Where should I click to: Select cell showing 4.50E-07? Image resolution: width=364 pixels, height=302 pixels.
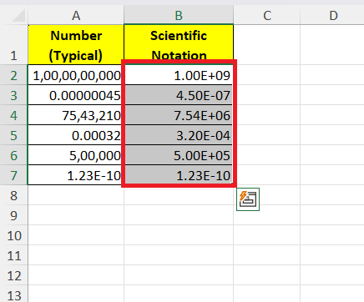[179, 95]
